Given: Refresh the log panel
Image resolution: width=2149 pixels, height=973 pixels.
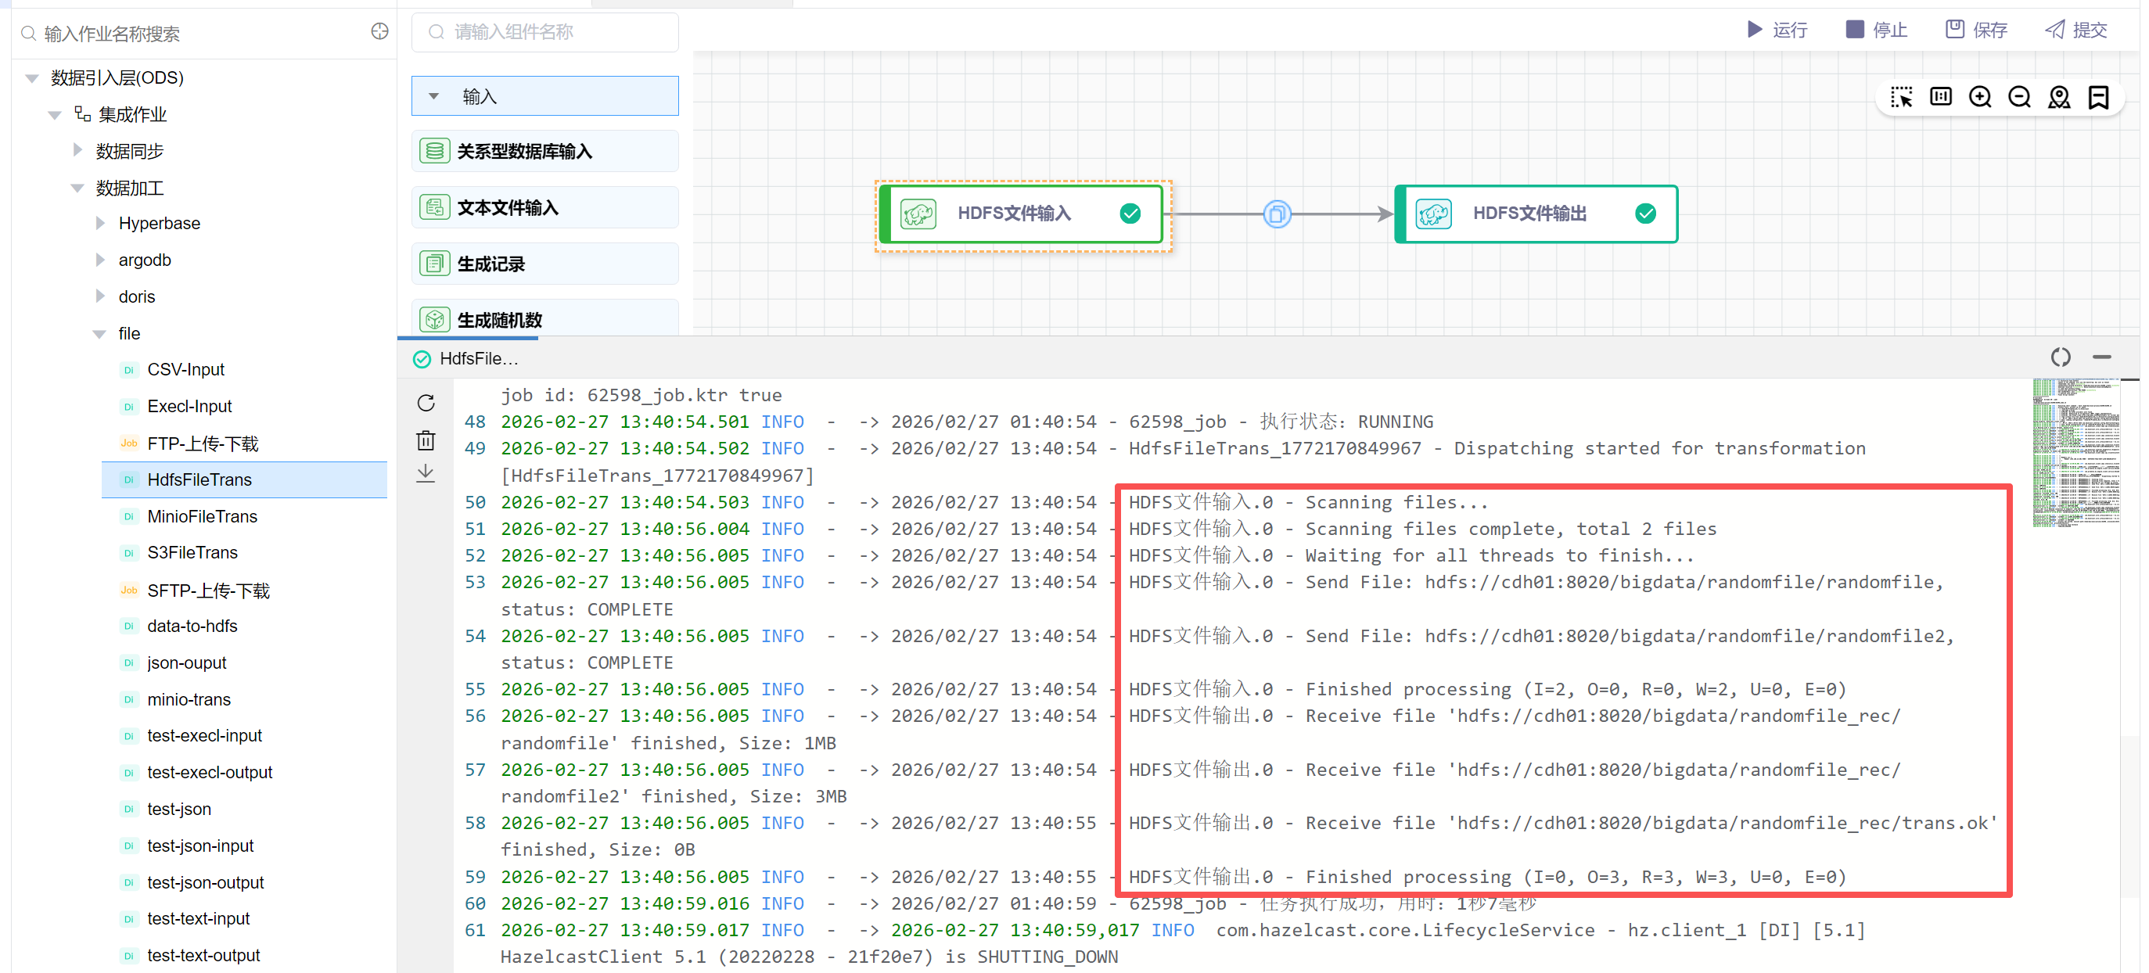Looking at the screenshot, I should tap(426, 404).
